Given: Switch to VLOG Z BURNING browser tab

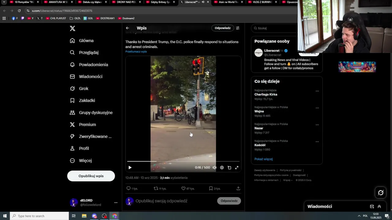Looking at the screenshot, I should point(262,2).
